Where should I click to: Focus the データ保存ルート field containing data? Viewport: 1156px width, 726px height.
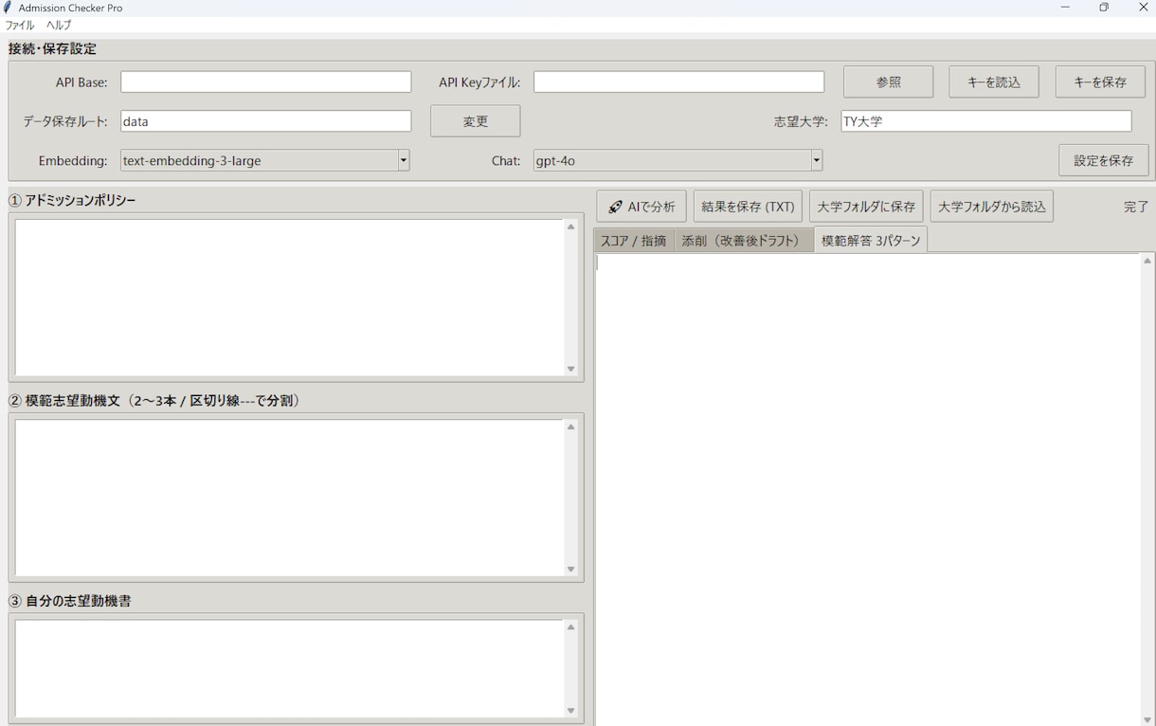coord(266,121)
